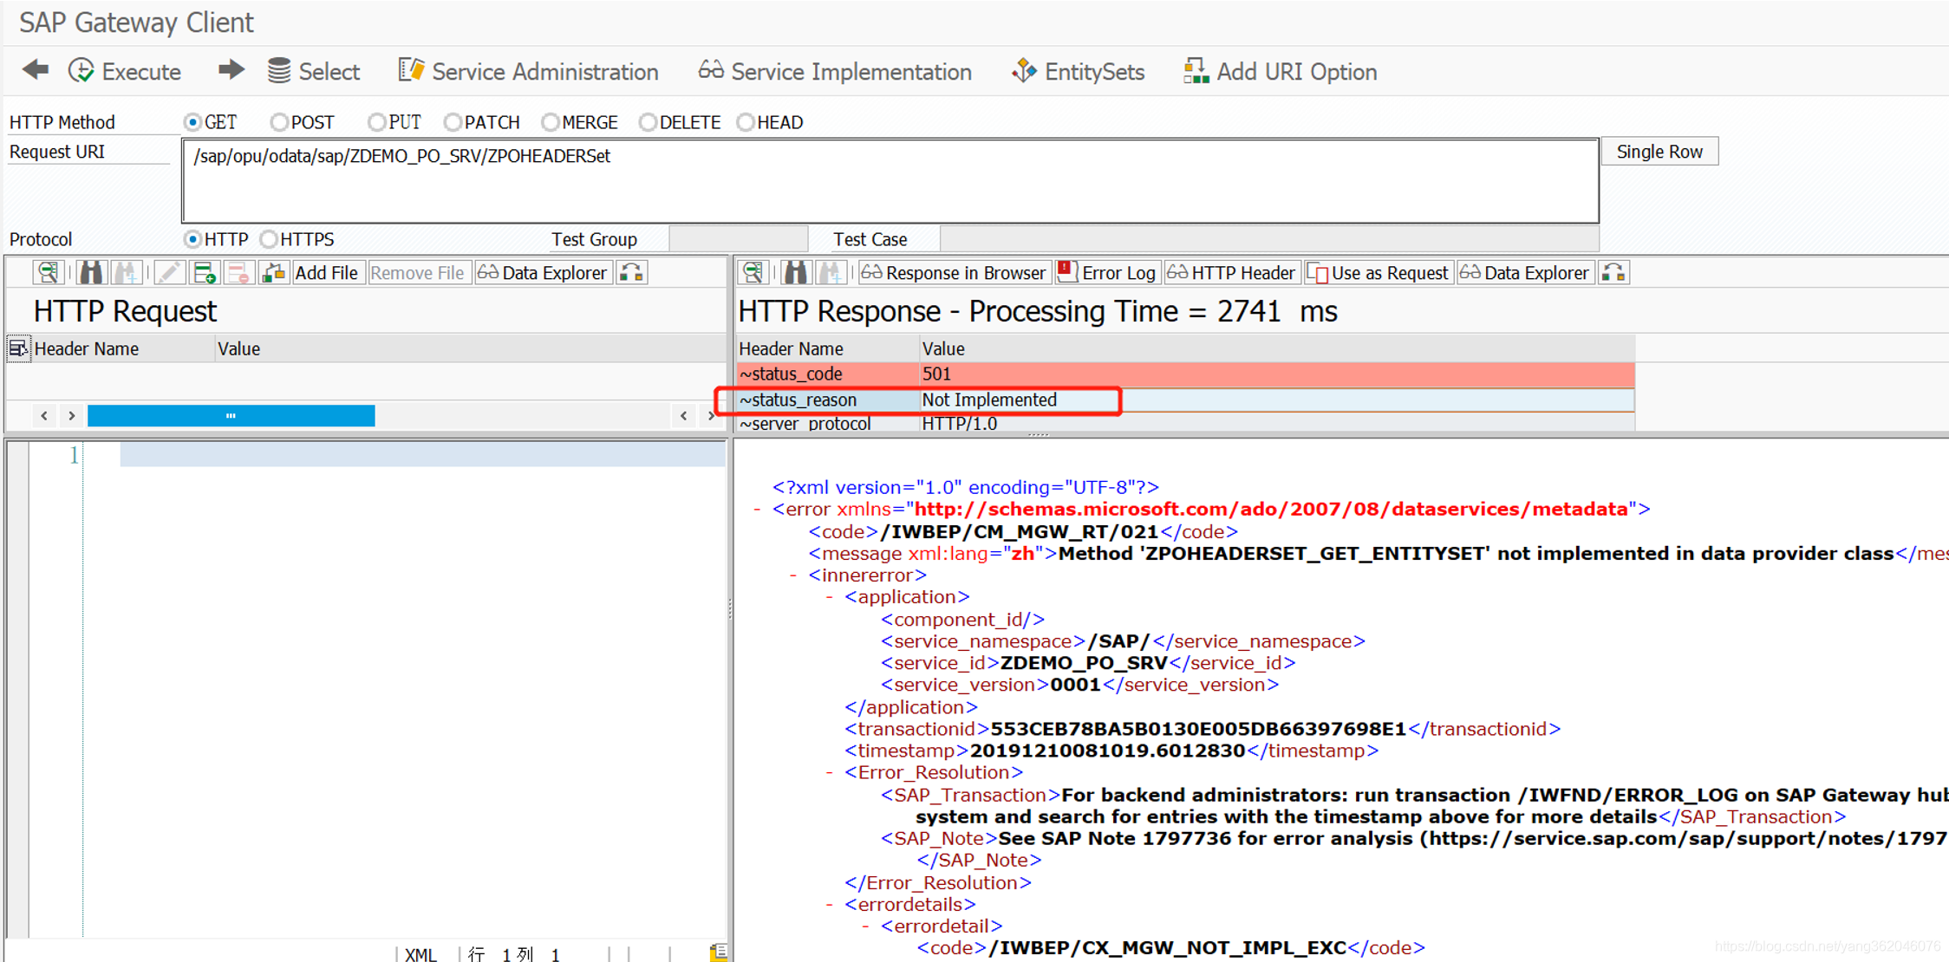
Task: Open Service Administration from toolbar
Action: coord(529,71)
